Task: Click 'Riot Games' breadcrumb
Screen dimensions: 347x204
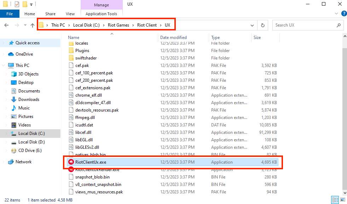Action: click(118, 25)
